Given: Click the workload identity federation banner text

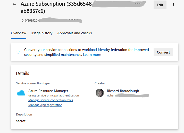Looking at the screenshot, I should [x=87, y=52].
